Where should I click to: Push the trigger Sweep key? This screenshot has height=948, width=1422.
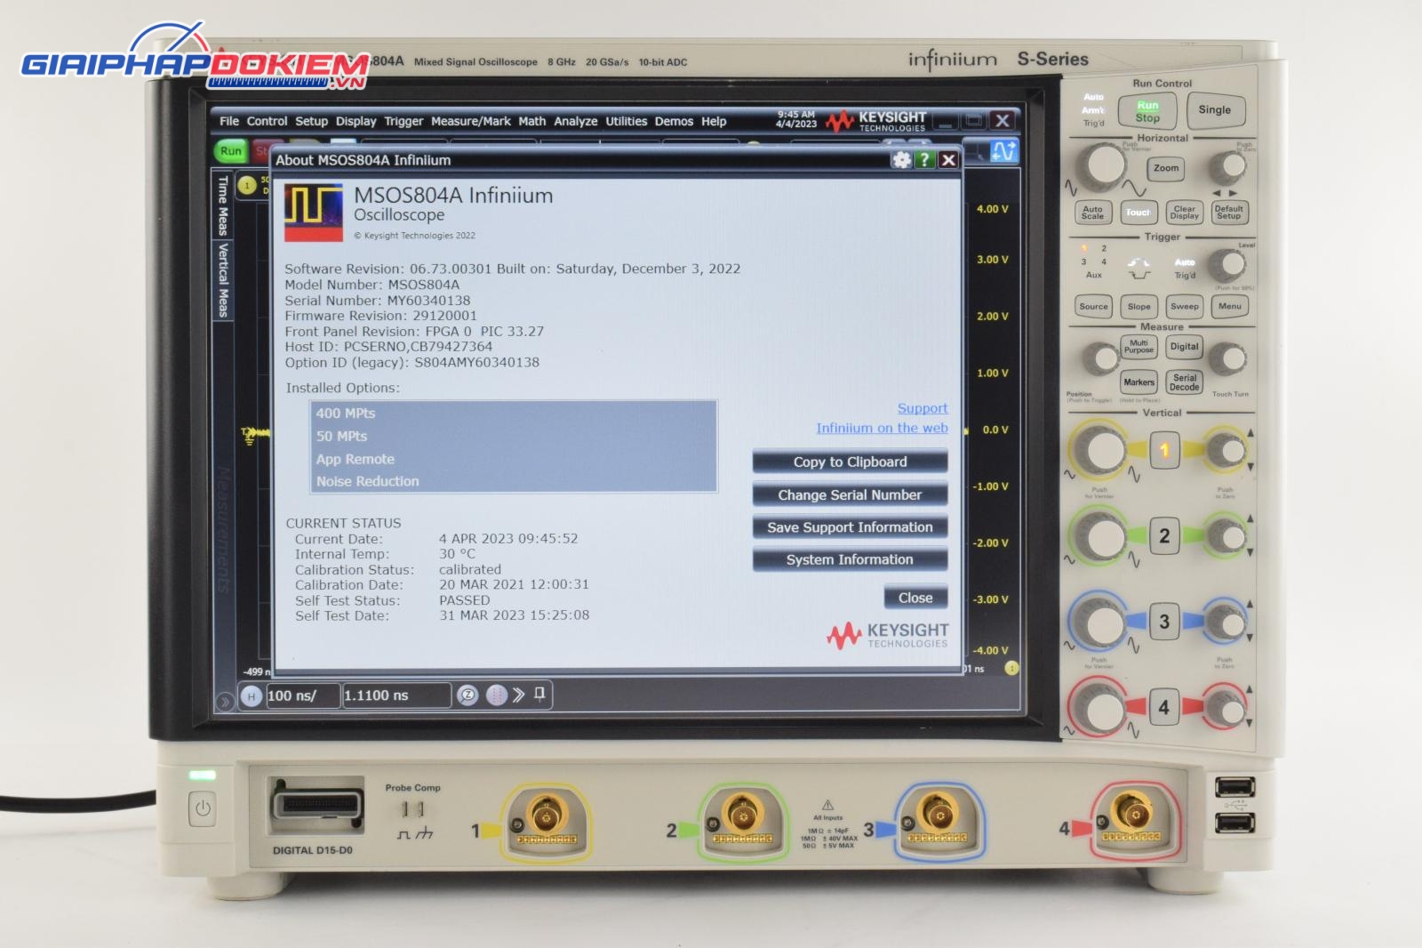click(1185, 307)
